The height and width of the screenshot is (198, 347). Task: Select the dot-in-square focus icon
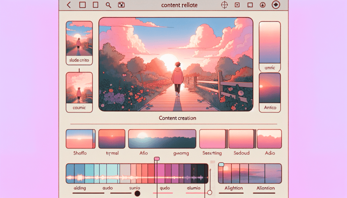237,5
